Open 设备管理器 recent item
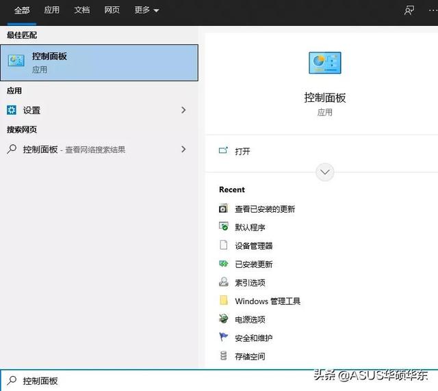The height and width of the screenshot is (391, 438). click(254, 246)
